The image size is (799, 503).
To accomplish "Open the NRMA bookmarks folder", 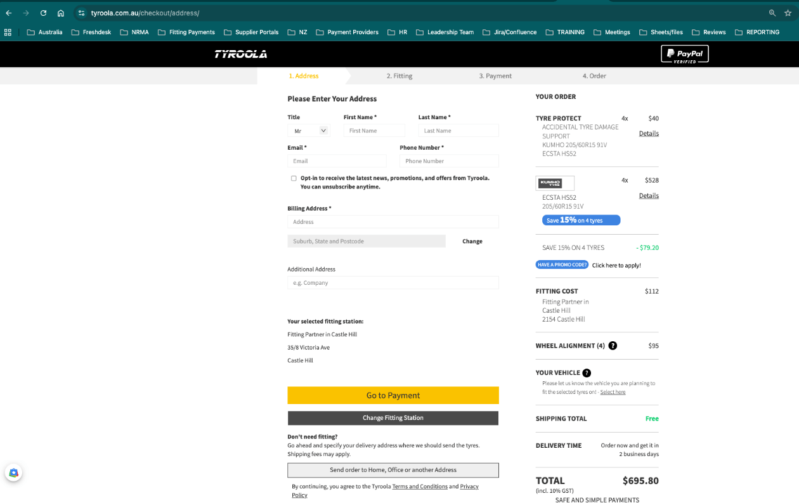I will coord(134,32).
